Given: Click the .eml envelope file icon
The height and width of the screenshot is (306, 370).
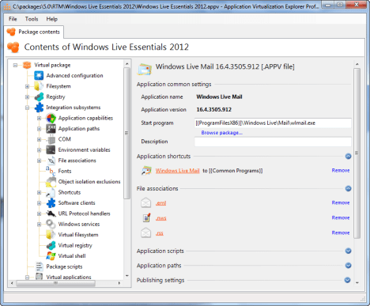Looking at the screenshot, I should [x=145, y=202].
